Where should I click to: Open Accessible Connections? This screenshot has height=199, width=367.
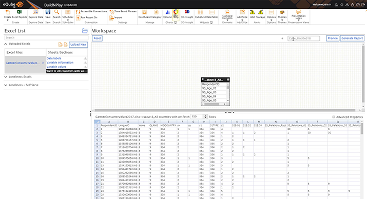click(91, 11)
